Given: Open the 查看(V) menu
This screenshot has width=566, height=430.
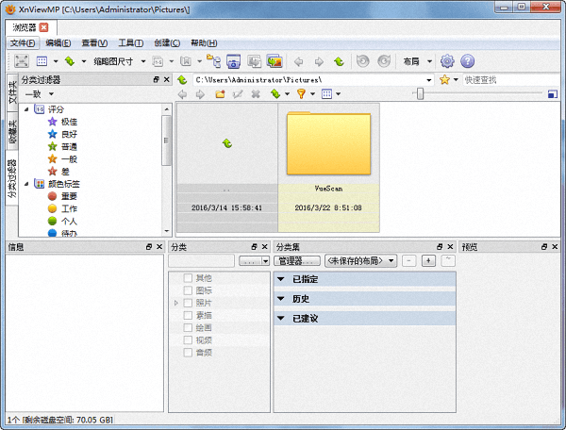Looking at the screenshot, I should click(94, 43).
